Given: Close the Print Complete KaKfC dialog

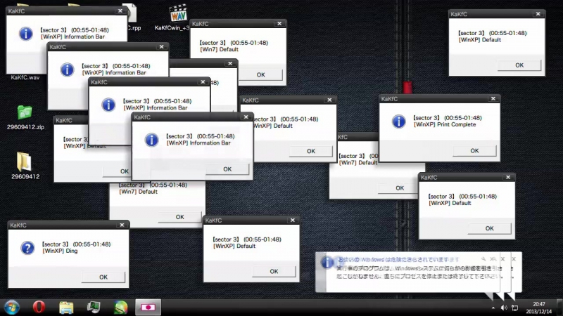Looking at the screenshot, I should pos(493,98).
